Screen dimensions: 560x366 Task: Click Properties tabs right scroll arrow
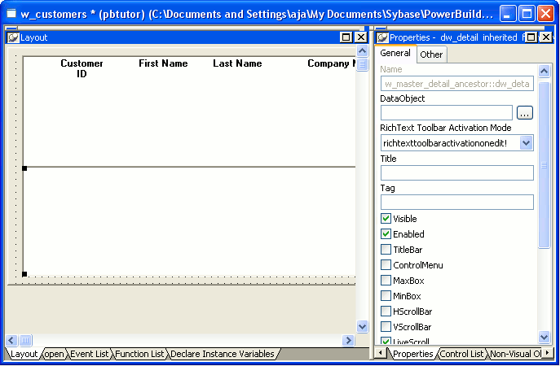[548, 353]
